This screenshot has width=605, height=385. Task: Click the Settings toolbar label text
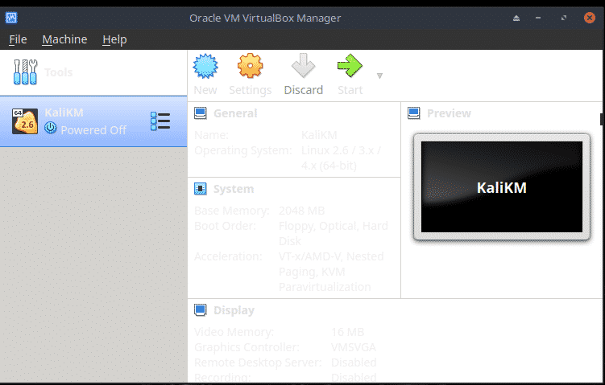coord(251,90)
